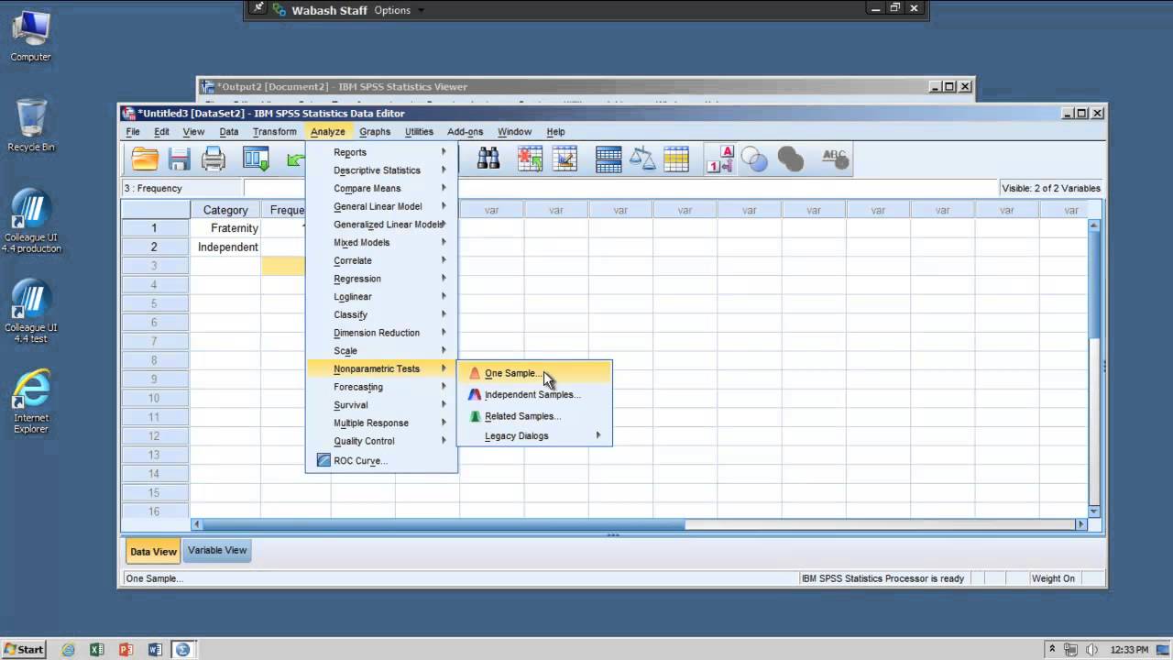Viewport: 1173px width, 660px height.
Task: Expand the Compare Means submenu
Action: [380, 188]
